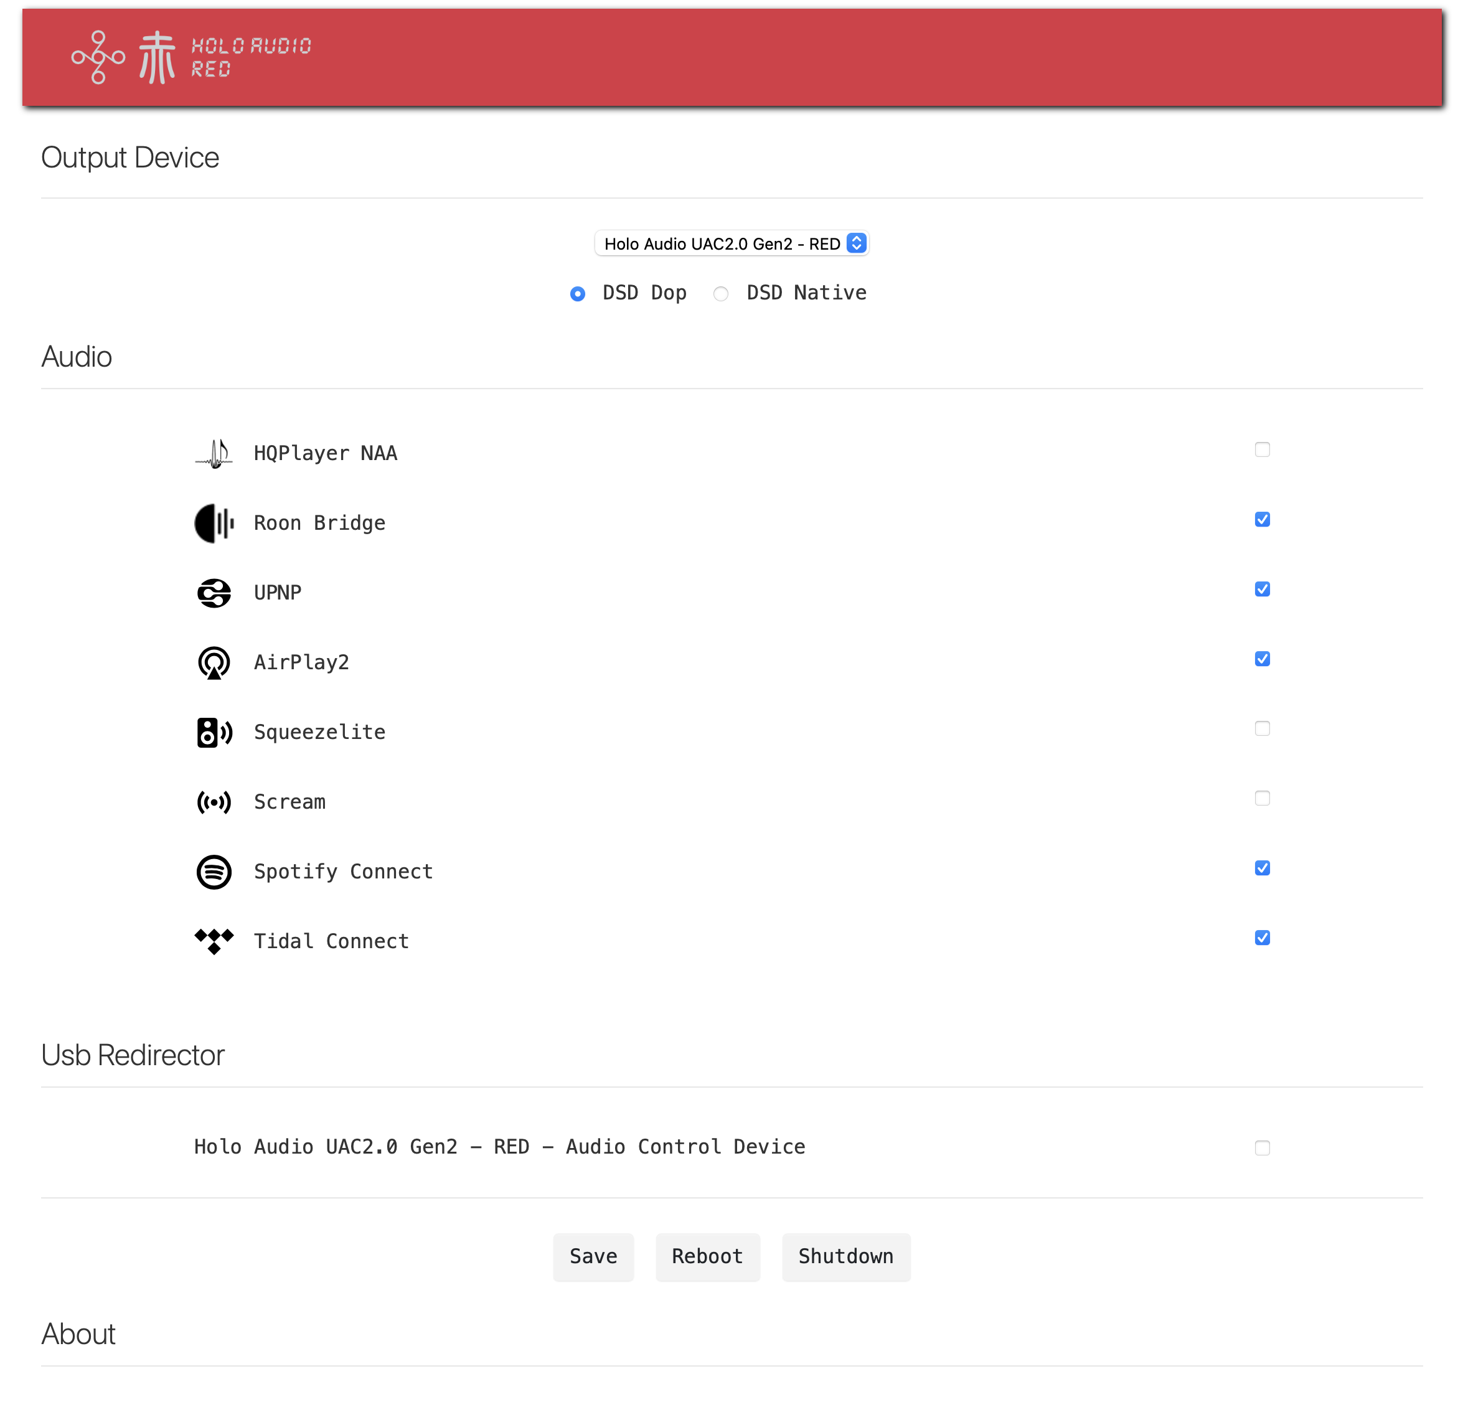The width and height of the screenshot is (1468, 1402).
Task: Disable the UPNP checkbox
Action: coord(1262,589)
